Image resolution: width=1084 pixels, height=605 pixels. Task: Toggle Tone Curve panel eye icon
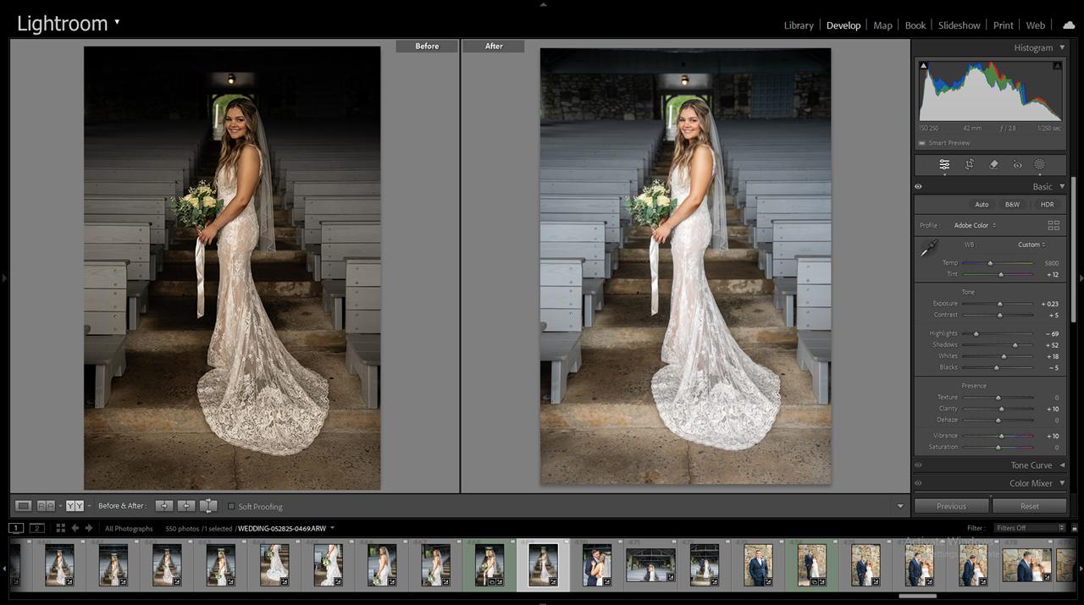click(x=918, y=465)
